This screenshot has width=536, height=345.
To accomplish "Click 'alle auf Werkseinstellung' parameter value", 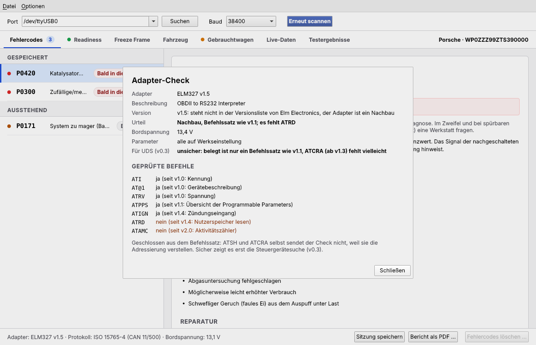I will (x=209, y=142).
